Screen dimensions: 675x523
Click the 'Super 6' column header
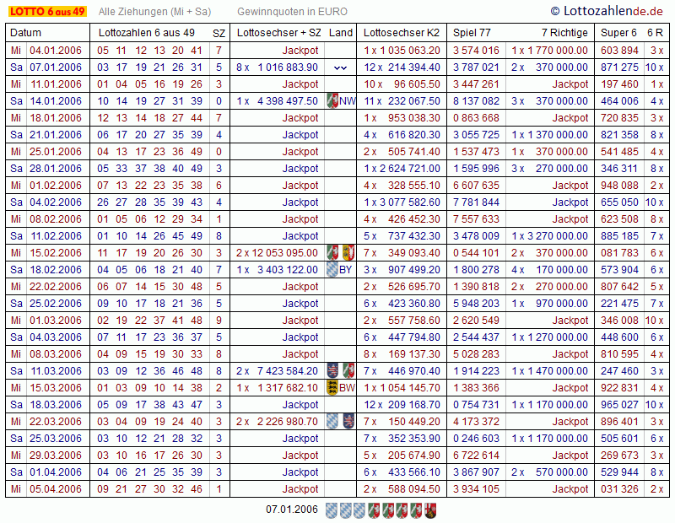pyautogui.click(x=618, y=33)
